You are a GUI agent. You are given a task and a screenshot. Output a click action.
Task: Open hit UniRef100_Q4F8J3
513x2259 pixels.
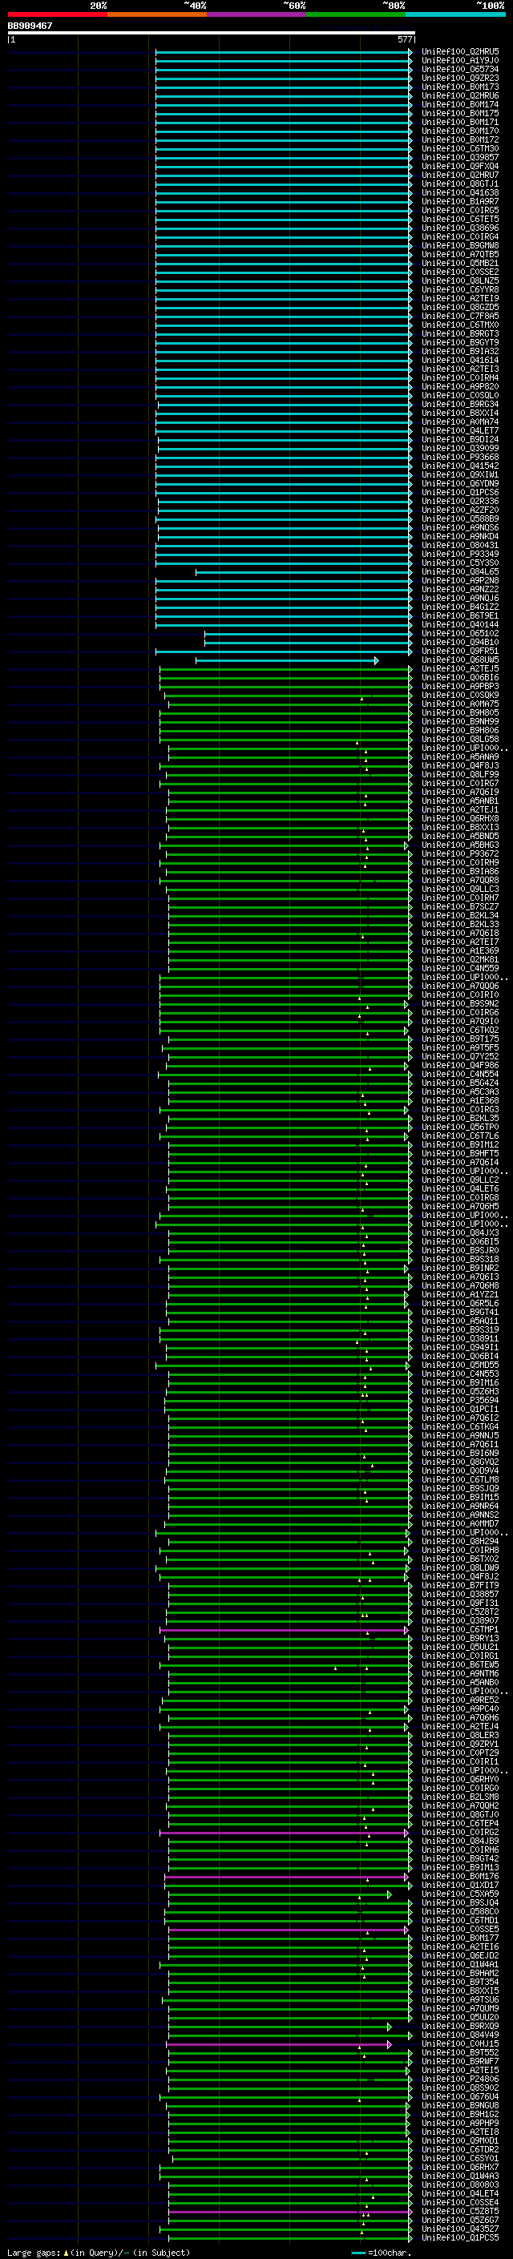(x=460, y=765)
